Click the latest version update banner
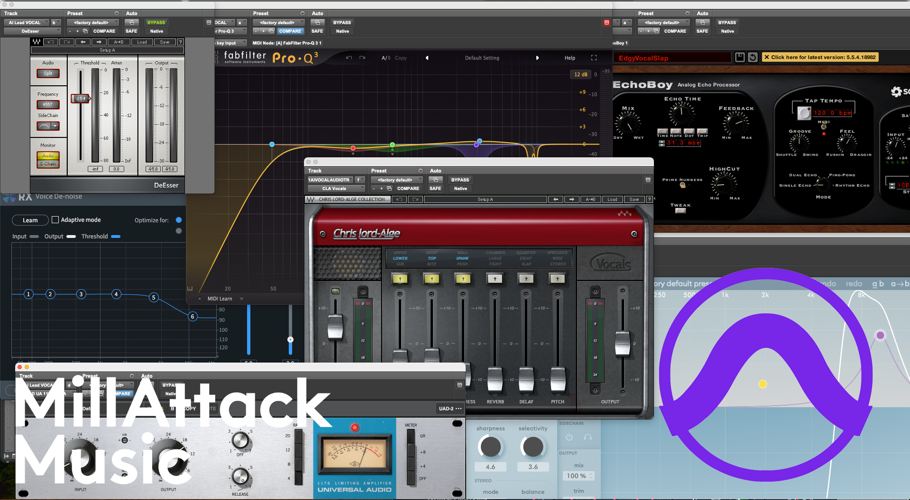910x500 pixels. point(820,57)
